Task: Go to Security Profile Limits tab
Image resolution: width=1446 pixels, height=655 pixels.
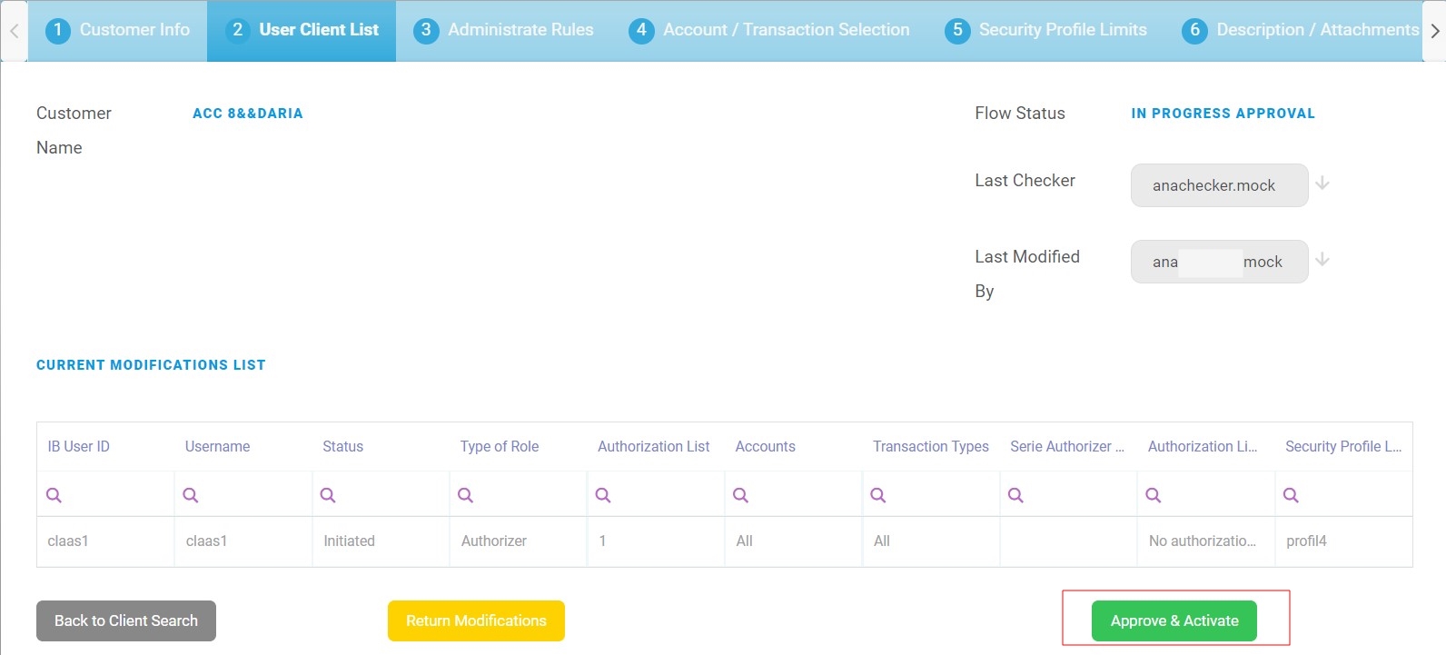Action: point(1046,30)
